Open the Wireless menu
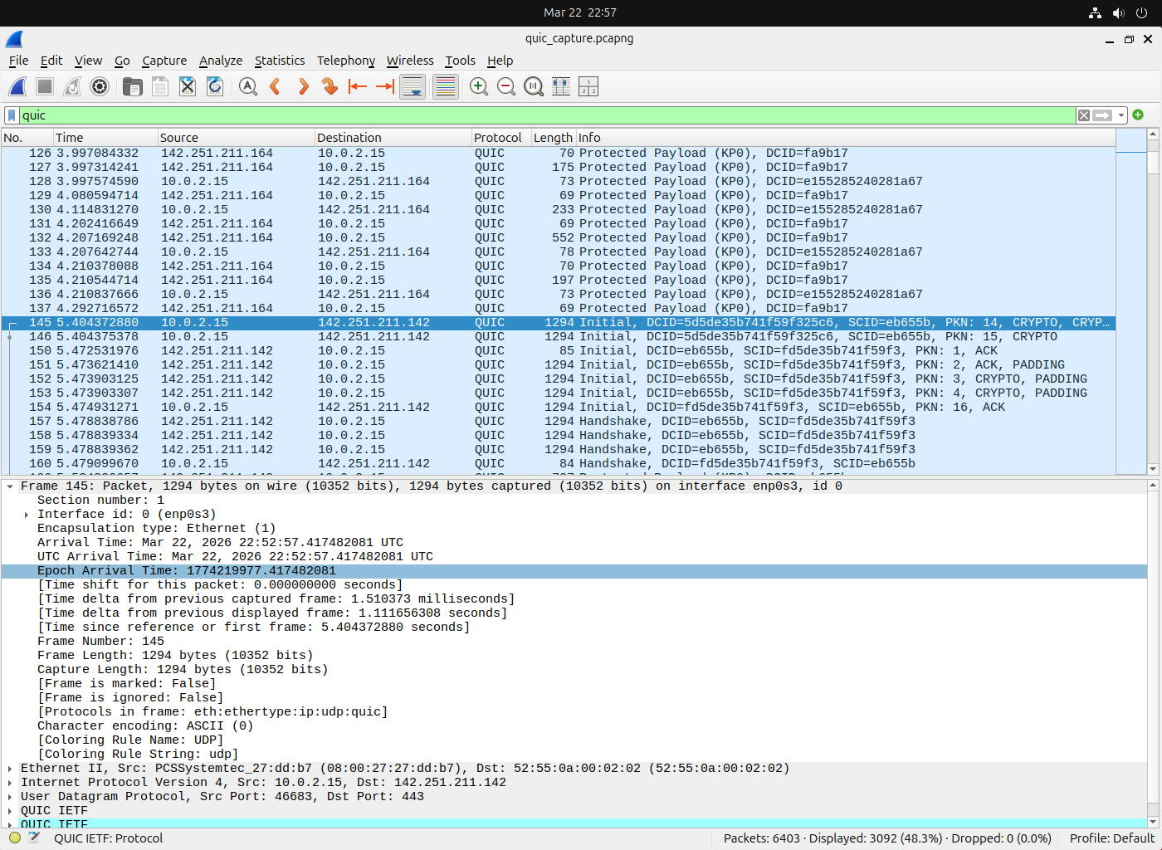The image size is (1162, 850). pos(410,61)
